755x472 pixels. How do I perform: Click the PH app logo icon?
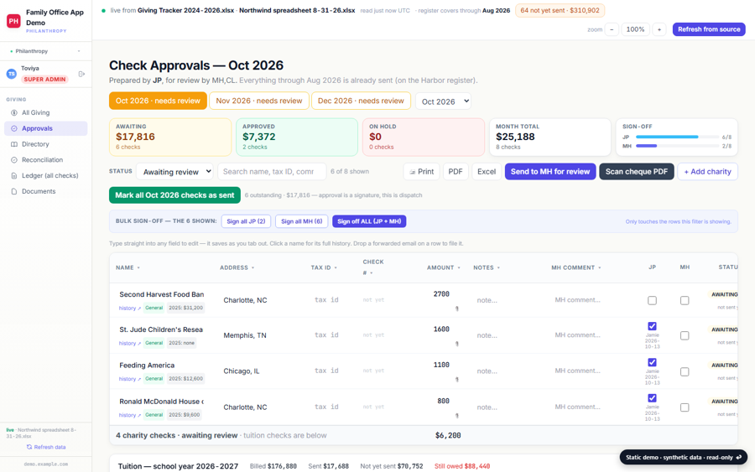pyautogui.click(x=13, y=21)
